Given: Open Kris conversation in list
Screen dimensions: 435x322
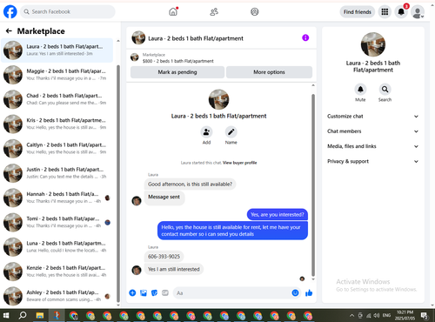Looking at the screenshot, I should pyautogui.click(x=57, y=124).
